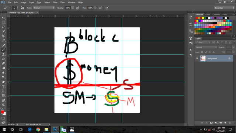Screen dimensions: 236x133
Task: Open the Tool Preset picker arrow
Action: [x=9, y=8]
